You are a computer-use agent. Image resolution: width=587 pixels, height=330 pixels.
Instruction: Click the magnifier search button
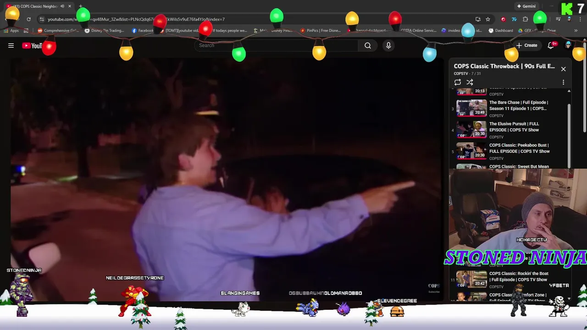[x=368, y=45]
